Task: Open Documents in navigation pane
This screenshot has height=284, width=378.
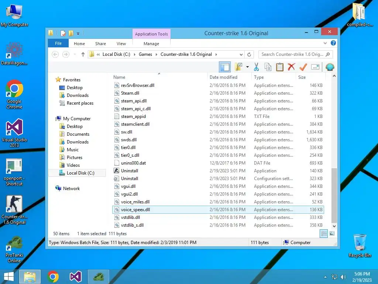Action: pos(78,134)
